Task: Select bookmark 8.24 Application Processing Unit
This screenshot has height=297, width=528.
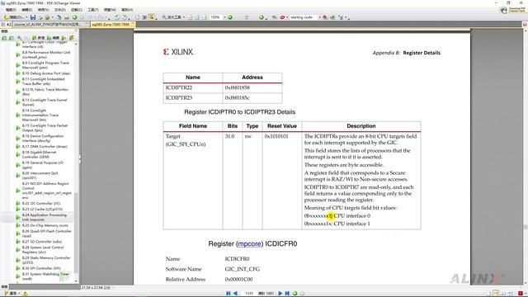Action: tap(44, 217)
